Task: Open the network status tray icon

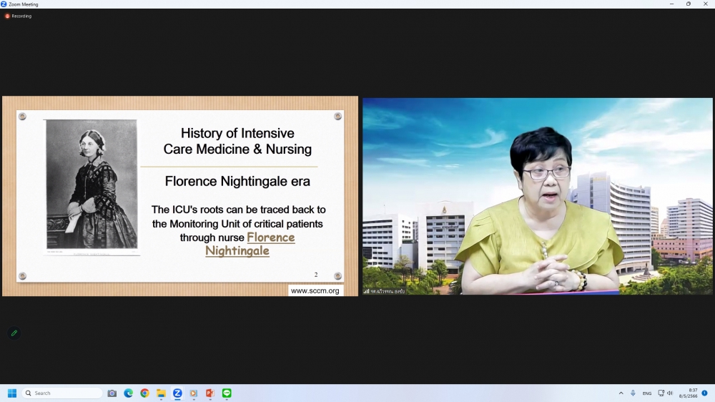Action: click(661, 393)
